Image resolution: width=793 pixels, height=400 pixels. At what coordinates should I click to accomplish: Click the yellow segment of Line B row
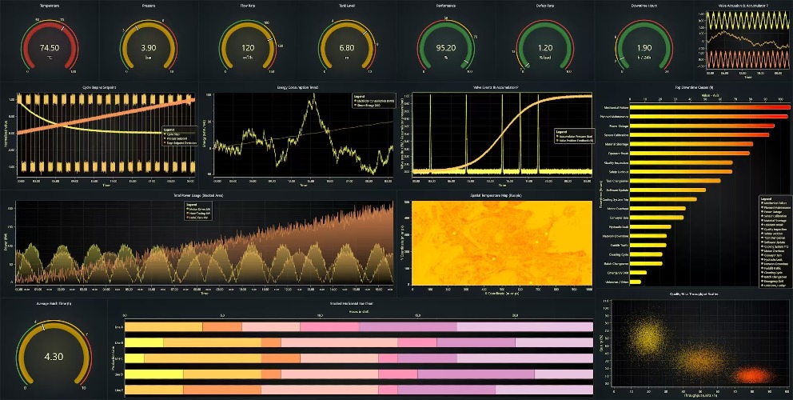[x=144, y=342]
